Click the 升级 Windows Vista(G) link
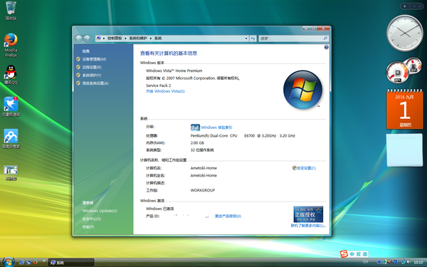This screenshot has width=427, height=267. coord(165,91)
